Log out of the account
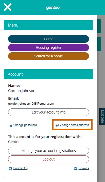 click(x=48, y=159)
